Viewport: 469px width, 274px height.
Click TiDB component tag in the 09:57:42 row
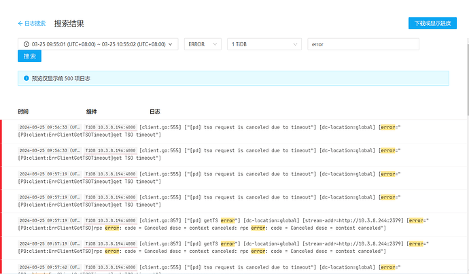coord(110,267)
